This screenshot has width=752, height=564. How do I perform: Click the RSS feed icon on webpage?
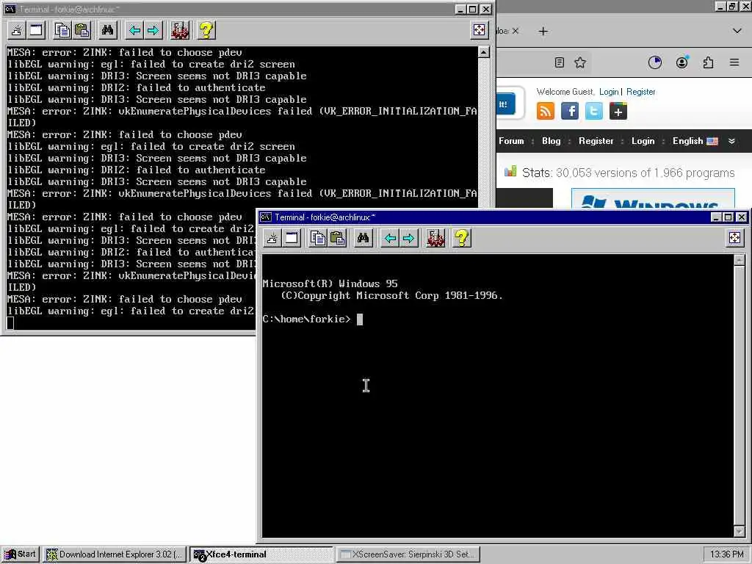pos(546,112)
